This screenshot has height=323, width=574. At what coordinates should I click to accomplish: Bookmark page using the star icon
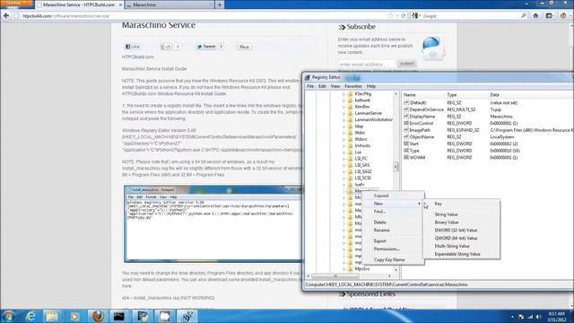click(390, 16)
